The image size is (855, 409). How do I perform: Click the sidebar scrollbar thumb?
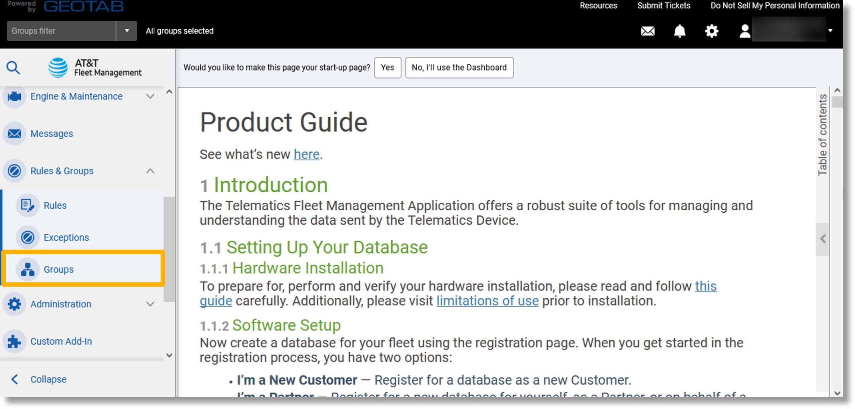click(169, 249)
